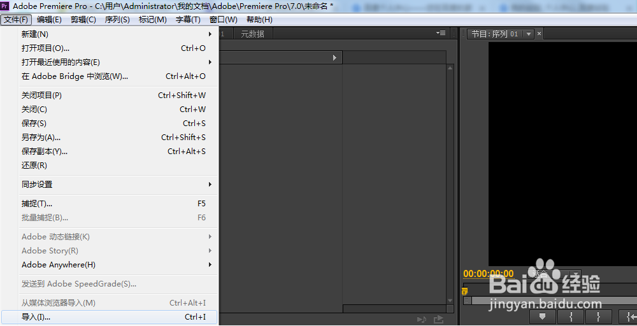This screenshot has width=637, height=326.
Task: Open the source panel flyout menu icon
Action: click(441, 33)
